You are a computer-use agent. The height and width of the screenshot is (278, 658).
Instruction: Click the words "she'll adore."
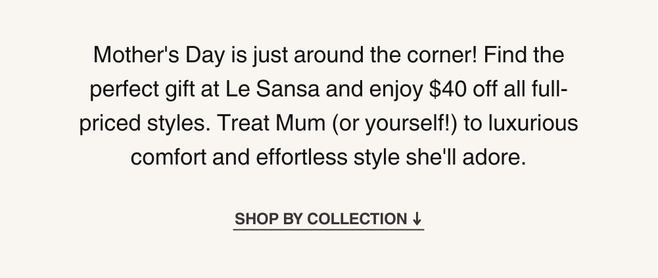[466, 158]
